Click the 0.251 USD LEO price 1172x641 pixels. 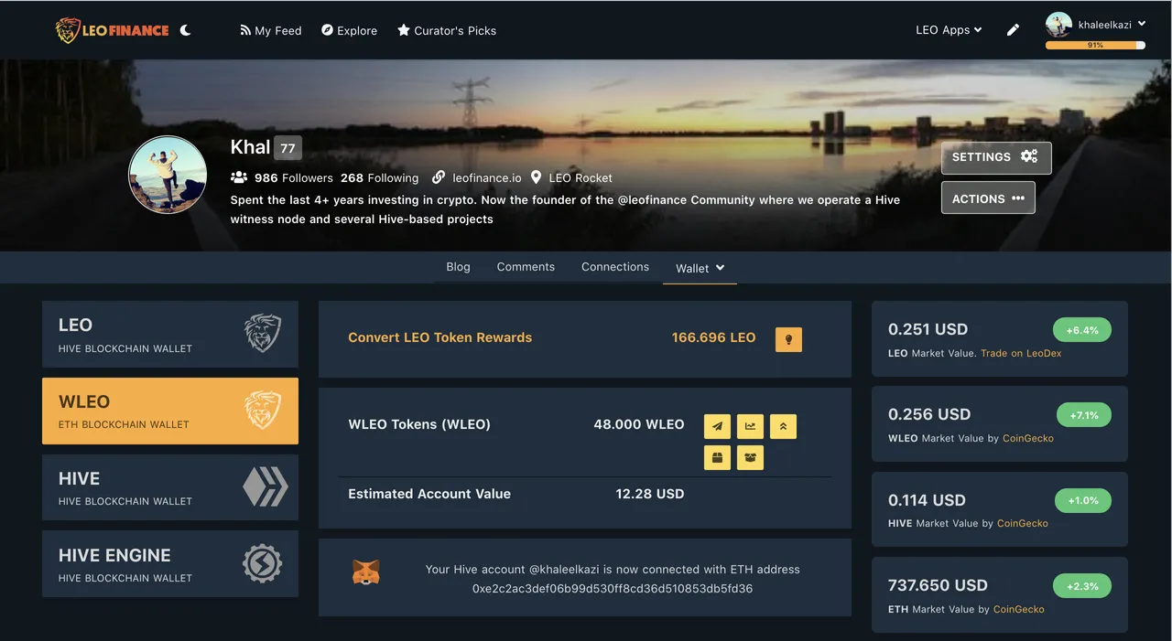pos(928,329)
